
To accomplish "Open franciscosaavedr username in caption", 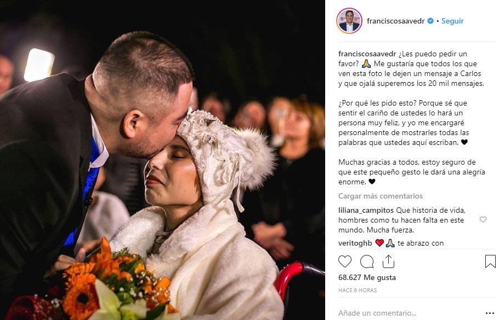I will coord(367,54).
